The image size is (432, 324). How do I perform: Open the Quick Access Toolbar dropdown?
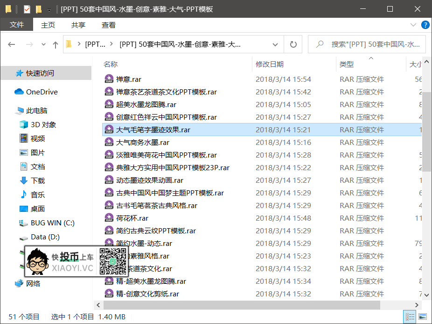coord(49,8)
